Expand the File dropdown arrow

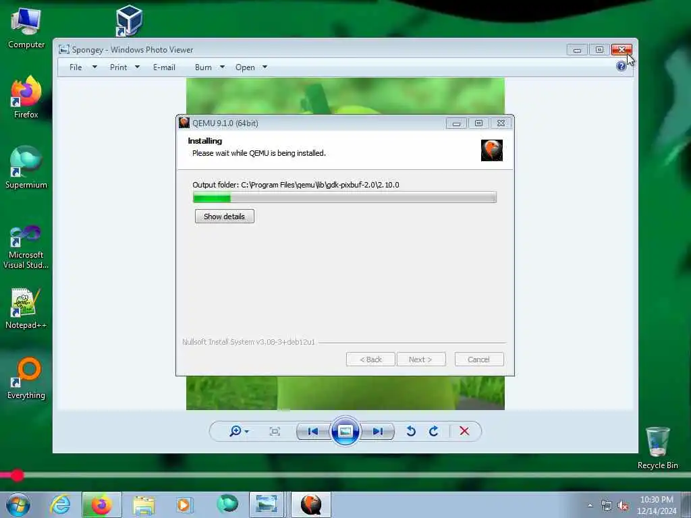94,67
